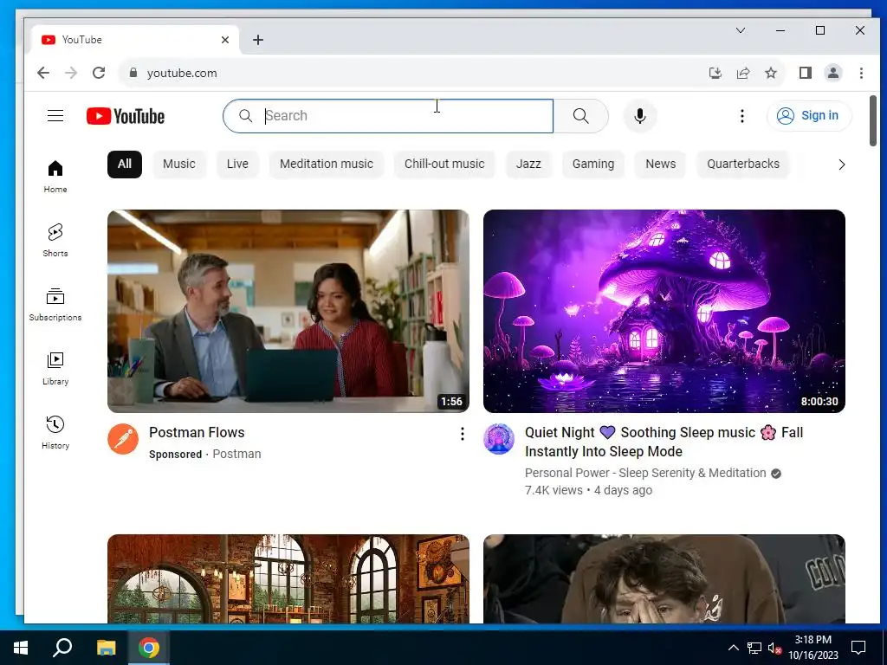Click the magnifier search button
Viewport: 887px width, 665px height.
(581, 116)
